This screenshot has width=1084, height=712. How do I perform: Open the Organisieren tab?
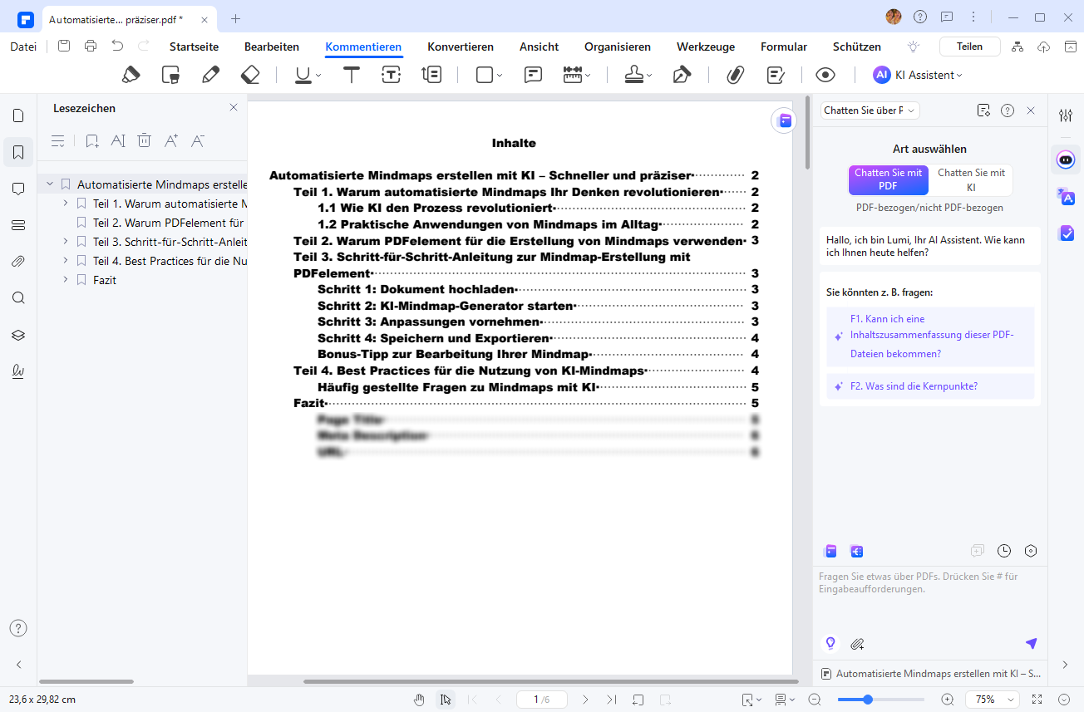coord(618,47)
